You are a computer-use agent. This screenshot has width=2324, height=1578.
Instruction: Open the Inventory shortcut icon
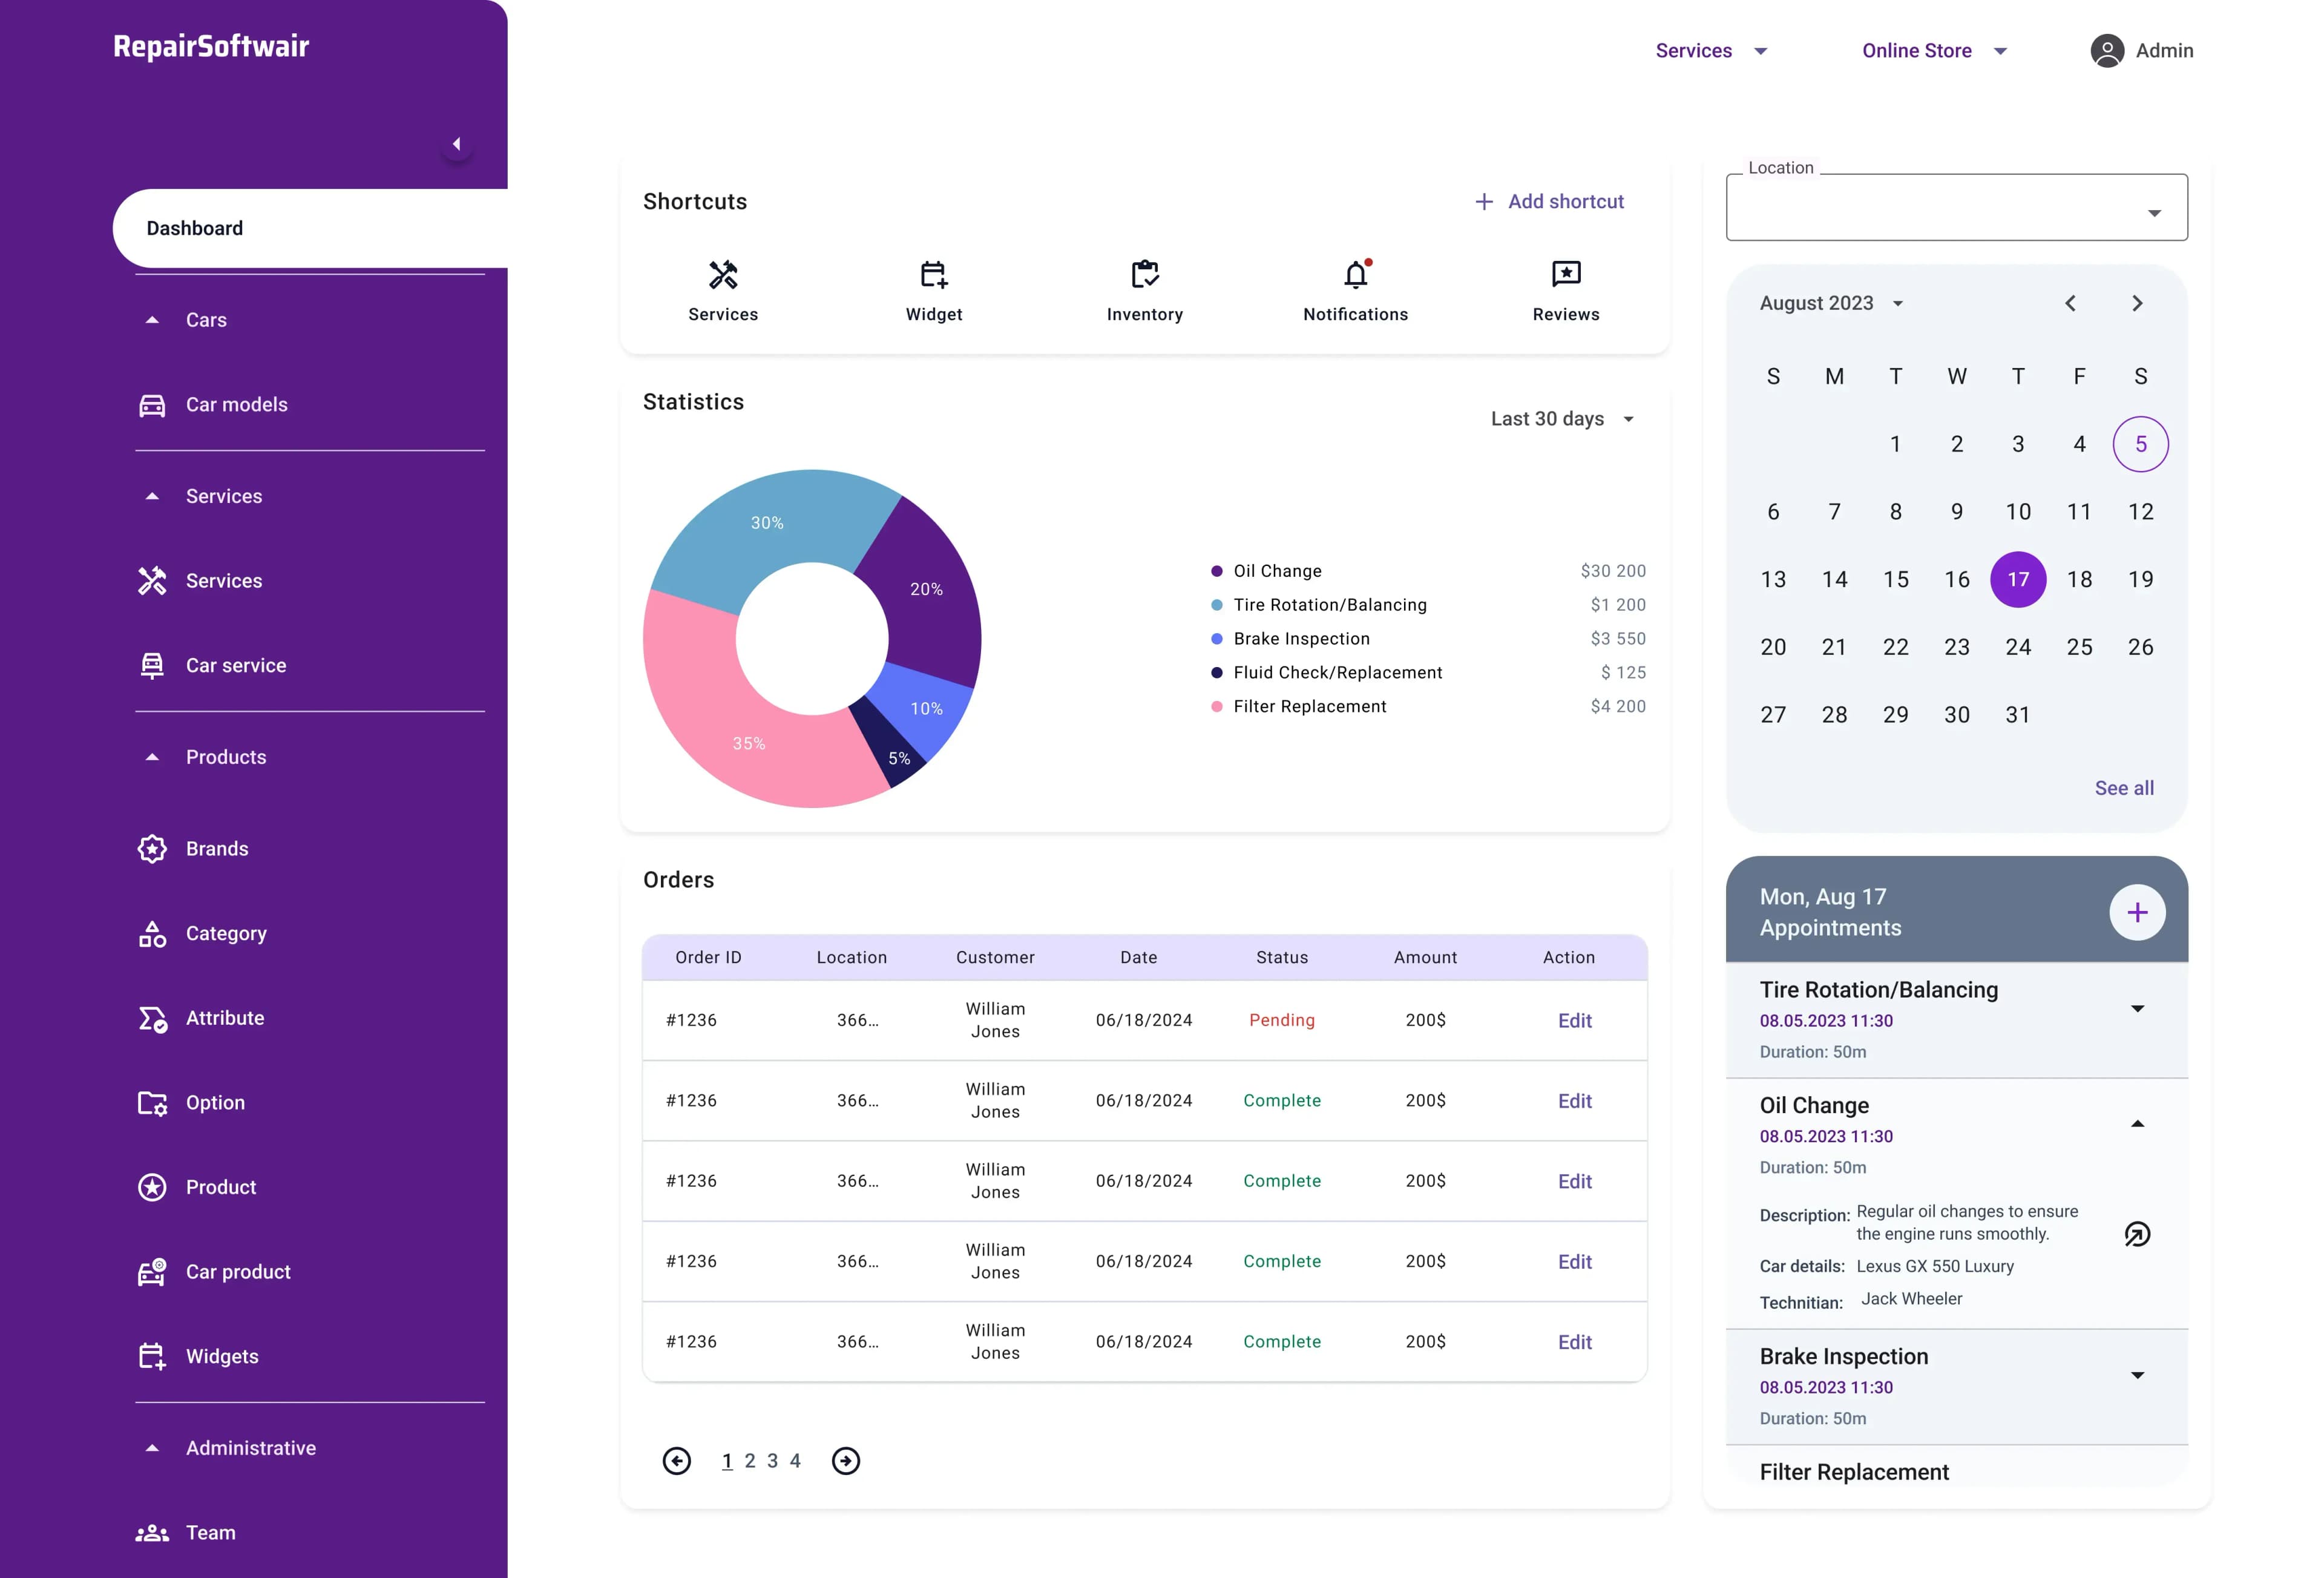coord(1144,274)
